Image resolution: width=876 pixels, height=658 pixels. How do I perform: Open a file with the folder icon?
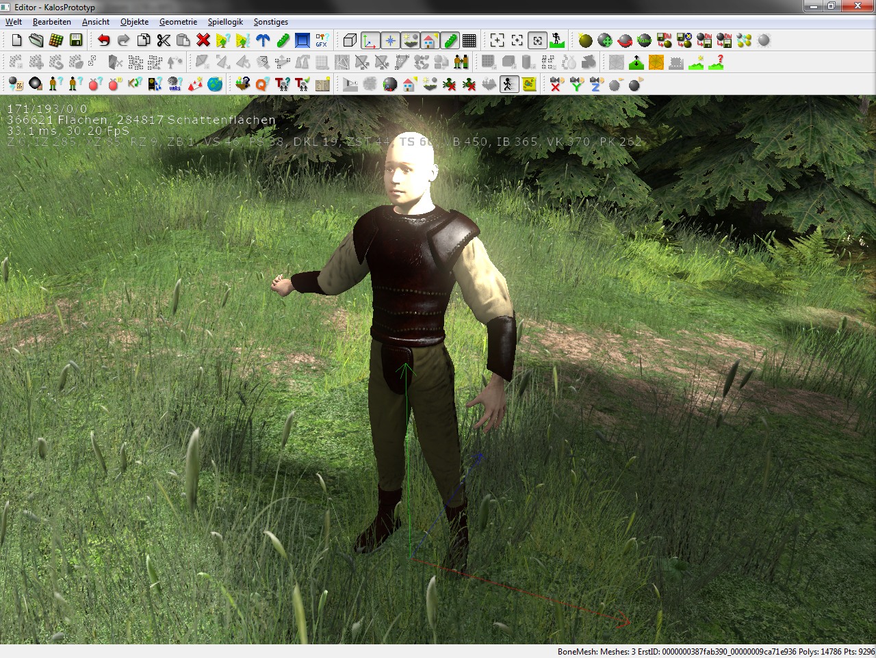36,40
